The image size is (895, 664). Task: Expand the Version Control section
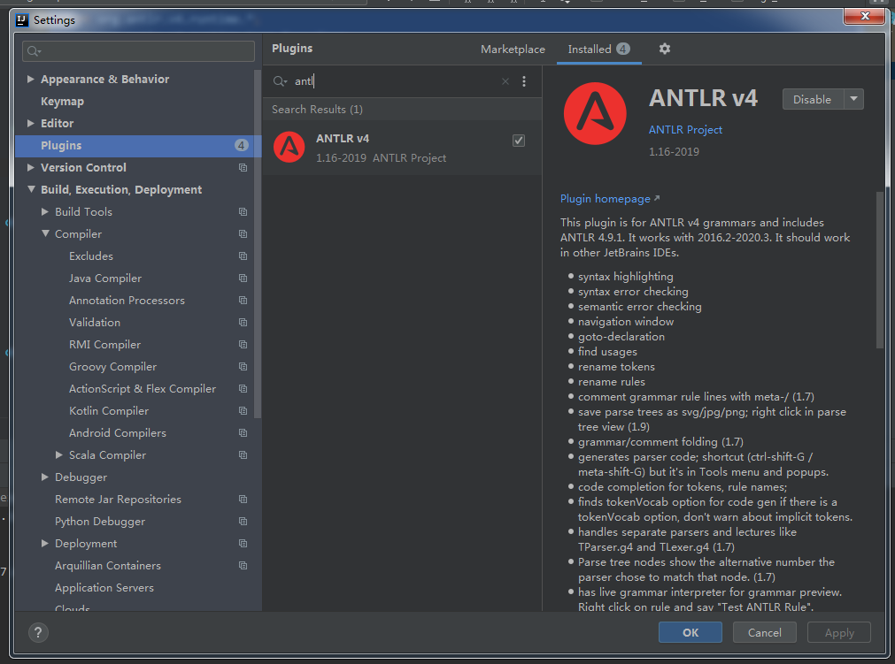pyautogui.click(x=31, y=168)
